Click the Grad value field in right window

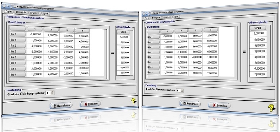point(178,91)
